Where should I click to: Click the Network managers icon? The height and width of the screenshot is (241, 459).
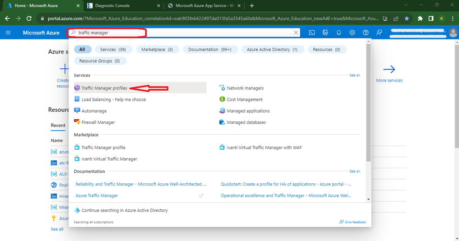pyautogui.click(x=222, y=88)
